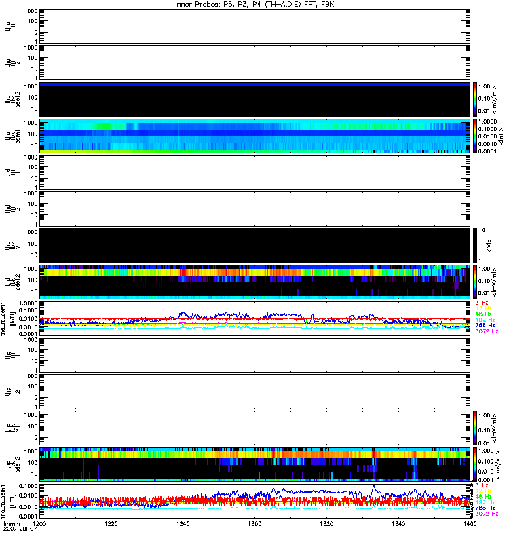Viewport: 509px width, 543px height.
Task: Click the '1220' time axis label
Action: 111,524
